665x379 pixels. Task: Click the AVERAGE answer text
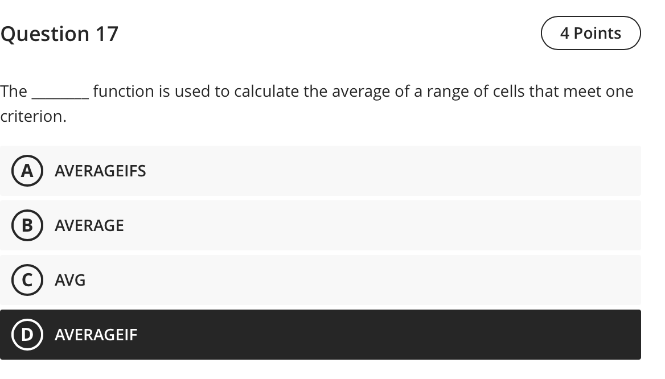coord(89,225)
